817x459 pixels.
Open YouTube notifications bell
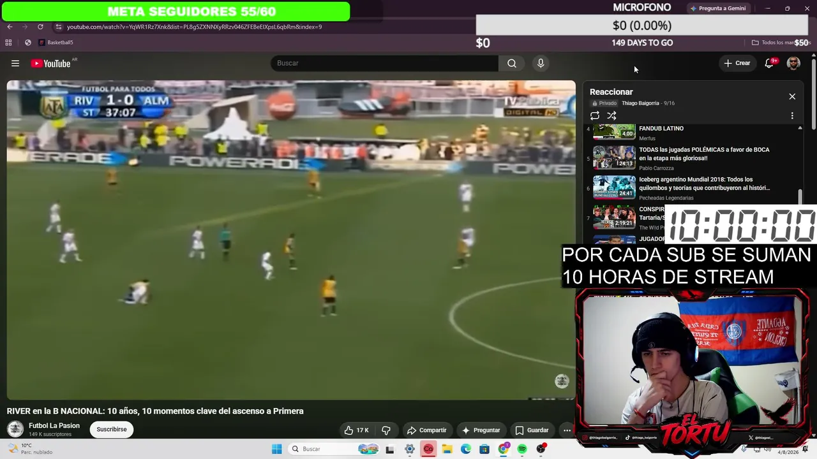(769, 63)
